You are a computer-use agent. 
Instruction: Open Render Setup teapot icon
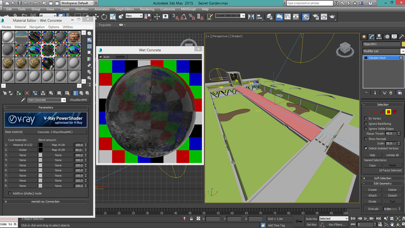pyautogui.click(x=316, y=17)
